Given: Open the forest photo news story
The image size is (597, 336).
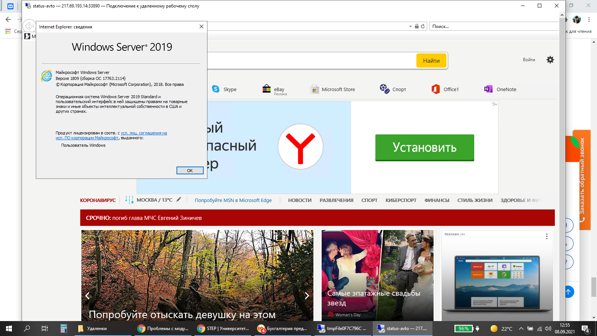Looking at the screenshot, I should [197, 276].
